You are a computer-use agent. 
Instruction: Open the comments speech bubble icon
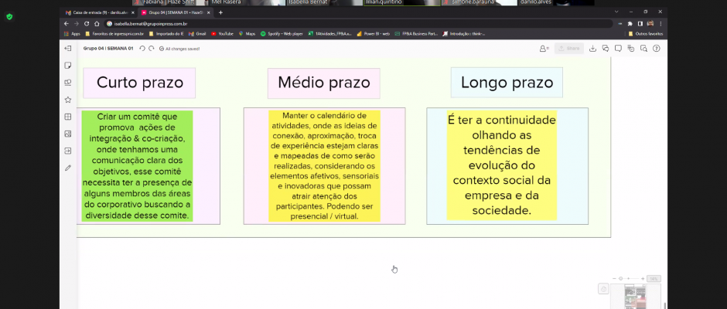[618, 48]
